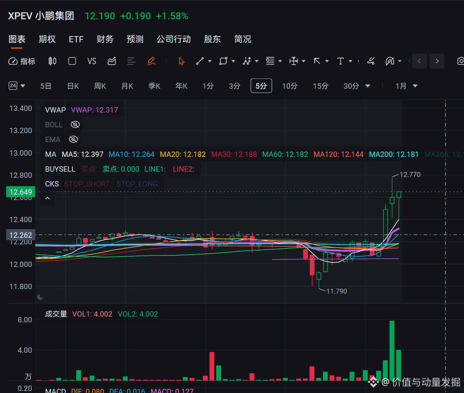
Task: Toggle the orange pencil drawing tool
Action: (x=151, y=61)
